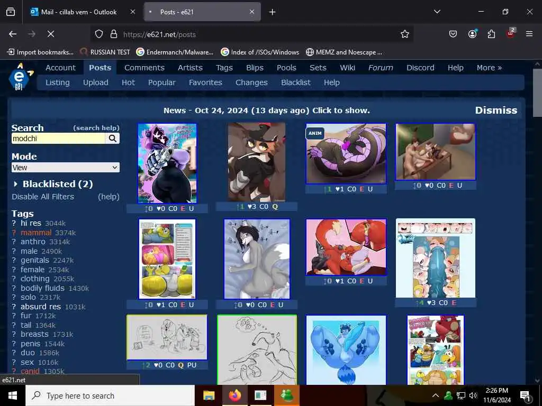The height and width of the screenshot is (406, 542).
Task: Bookmark this page with the star
Action: click(405, 34)
